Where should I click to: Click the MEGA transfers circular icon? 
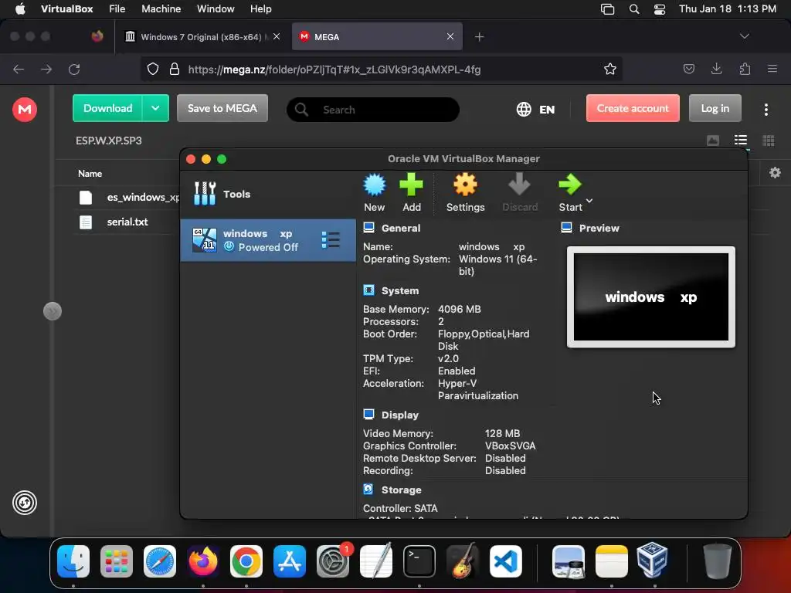[x=25, y=502]
